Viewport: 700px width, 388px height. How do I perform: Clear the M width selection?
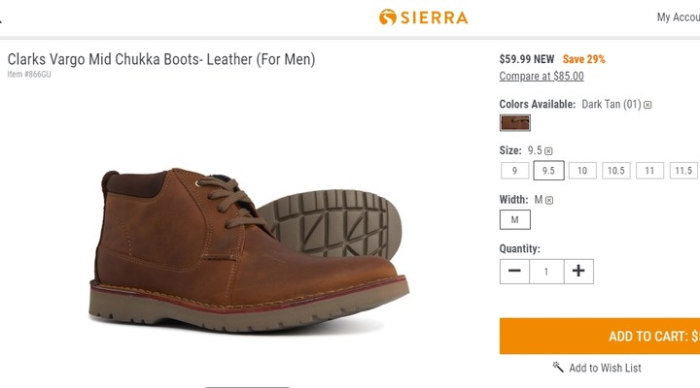point(549,201)
